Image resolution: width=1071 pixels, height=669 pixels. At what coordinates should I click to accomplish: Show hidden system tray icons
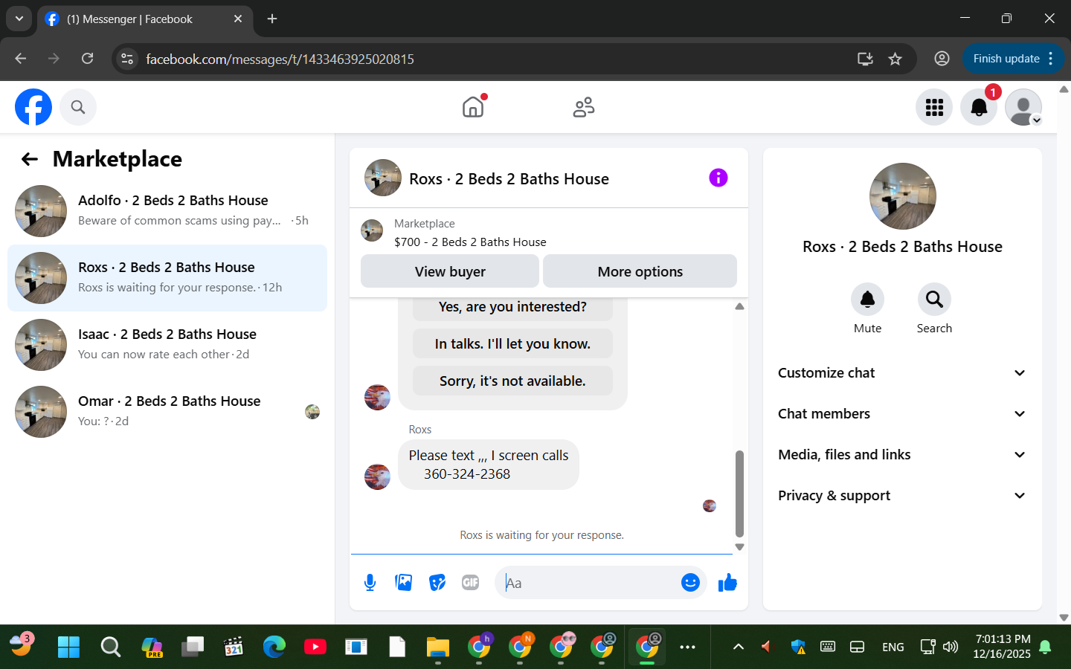click(x=739, y=647)
